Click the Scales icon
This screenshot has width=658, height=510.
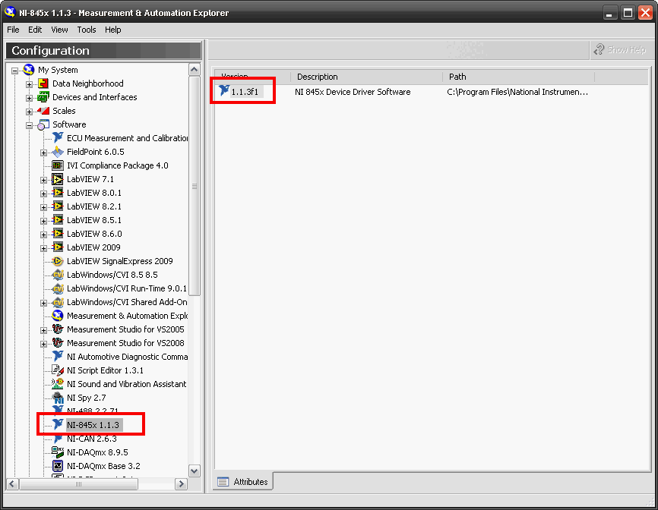tap(43, 111)
